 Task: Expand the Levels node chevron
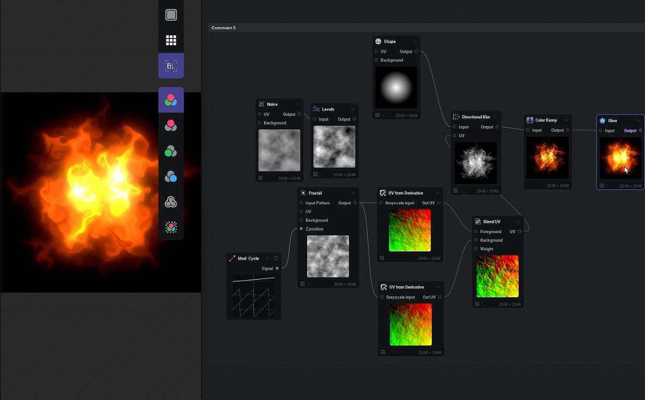353,109
